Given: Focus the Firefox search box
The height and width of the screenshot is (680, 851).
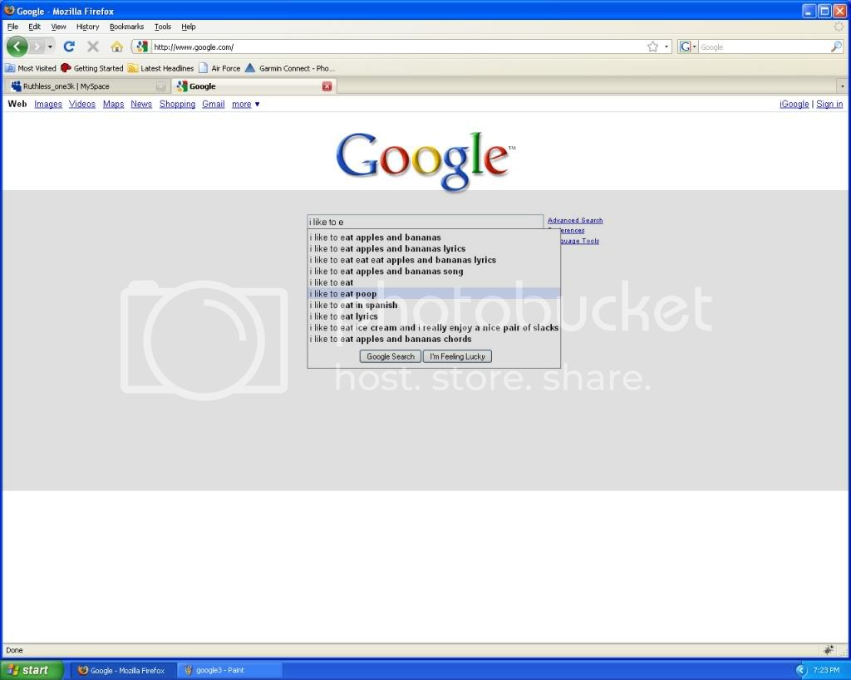Looking at the screenshot, I should pos(765,47).
